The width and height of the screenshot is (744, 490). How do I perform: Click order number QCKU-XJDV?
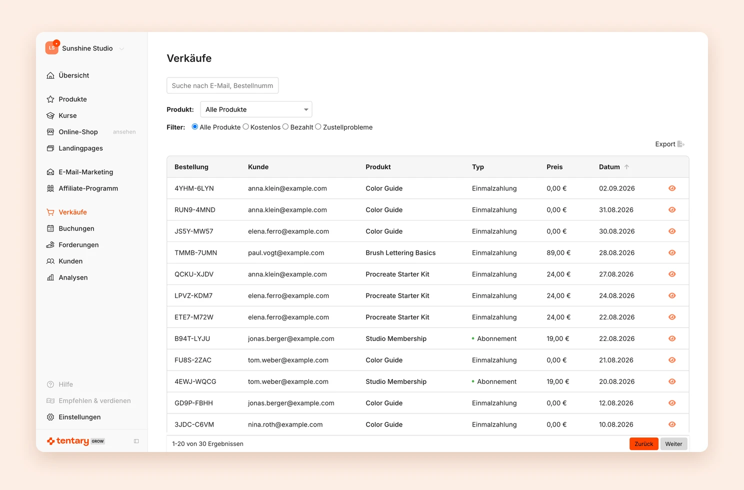click(194, 274)
